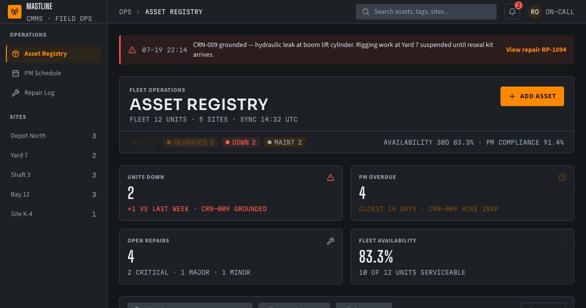Open the notifications bell

point(512,12)
